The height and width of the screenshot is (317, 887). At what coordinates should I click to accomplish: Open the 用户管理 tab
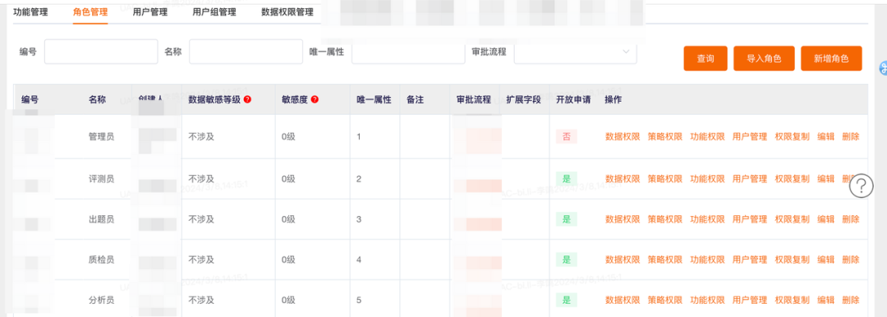(x=150, y=11)
